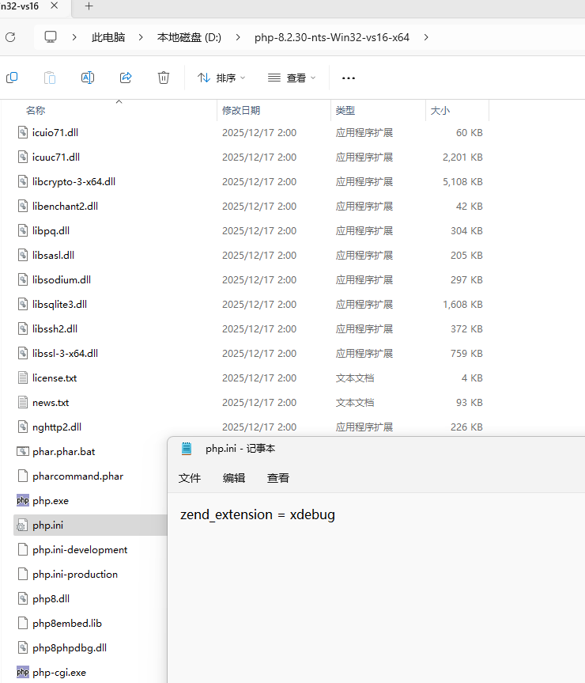Open the 编辑 menu in Notepad
This screenshot has height=683, width=585.
tap(234, 477)
